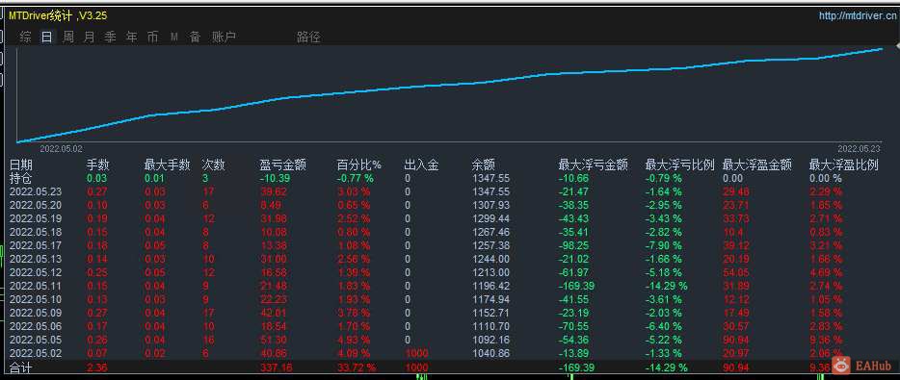Select the 2022.05.20 date row
Image resolution: width=900 pixels, height=380 pixels.
click(36, 205)
